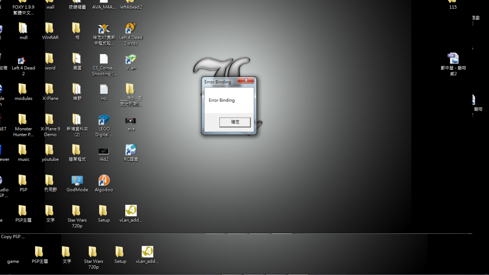Launch the Algodoo shortcut
Image resolution: width=489 pixels, height=275 pixels.
104,181
